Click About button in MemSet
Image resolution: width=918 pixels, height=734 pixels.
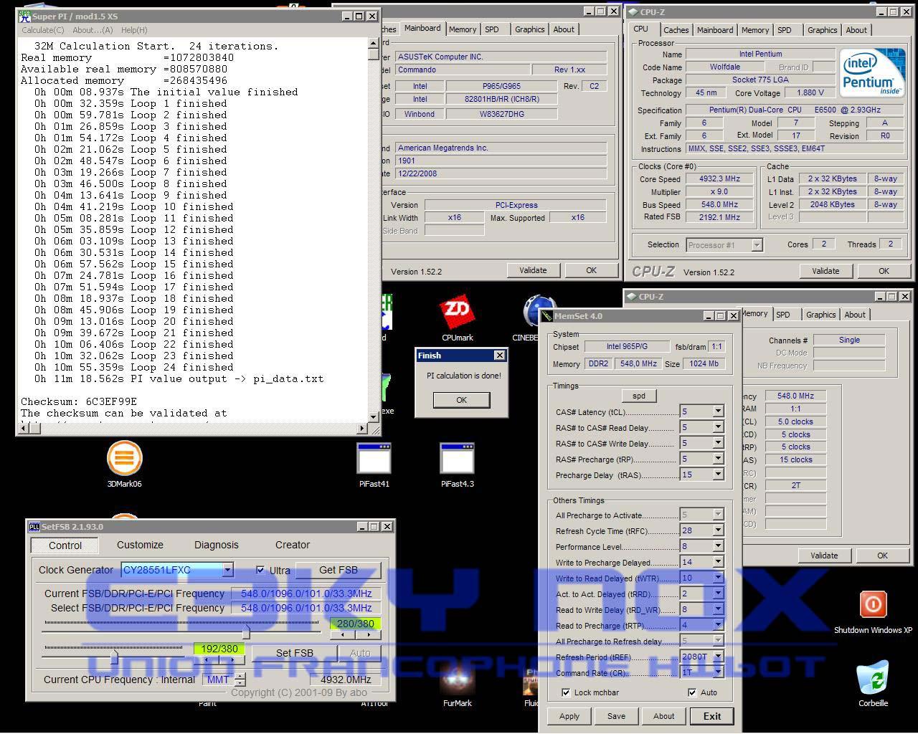663,716
